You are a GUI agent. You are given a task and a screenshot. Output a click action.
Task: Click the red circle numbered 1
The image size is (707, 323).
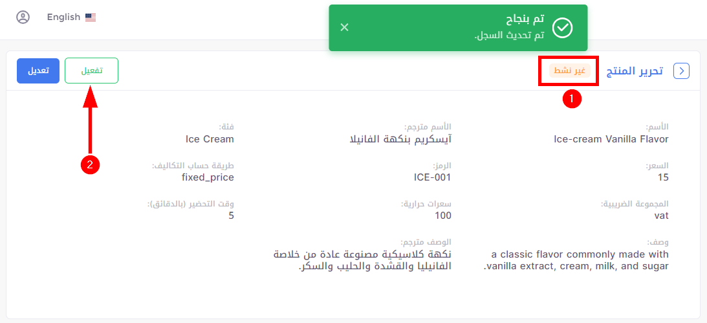coord(572,98)
